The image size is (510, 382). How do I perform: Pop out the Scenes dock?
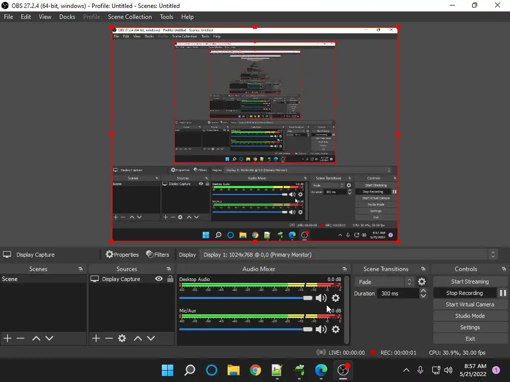[x=80, y=269]
